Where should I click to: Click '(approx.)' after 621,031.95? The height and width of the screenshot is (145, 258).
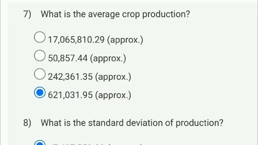tap(113, 95)
